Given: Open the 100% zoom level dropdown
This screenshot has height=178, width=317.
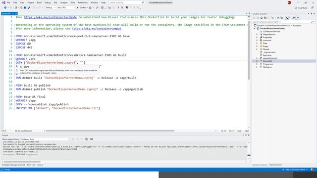Looking at the screenshot, I should click(x=6, y=131).
